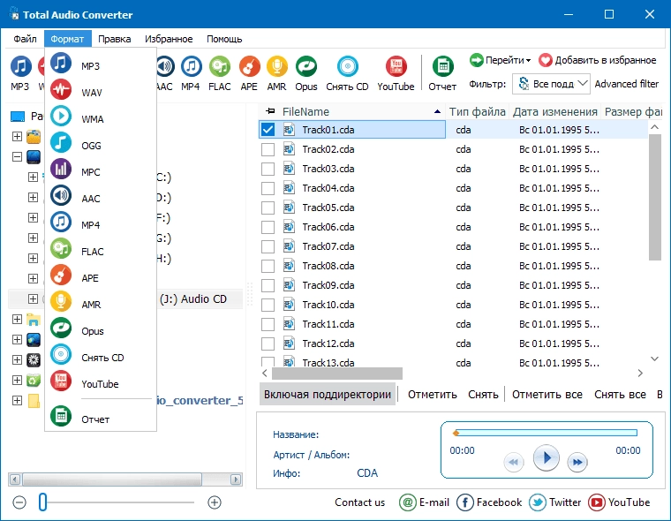Screen dimensions: 671x521
Task: Expand the (J:) Audio CD tree node
Action: pyautogui.click(x=33, y=298)
